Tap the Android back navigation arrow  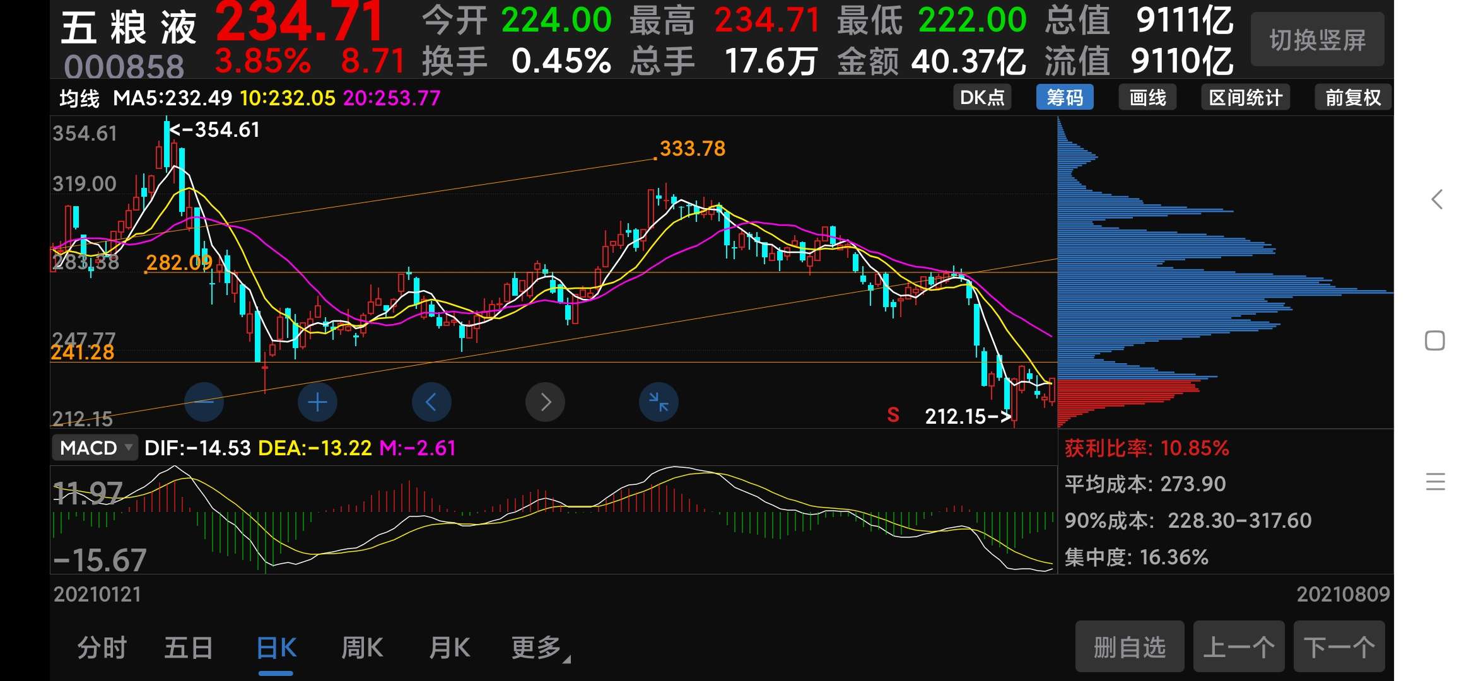pyautogui.click(x=1436, y=199)
